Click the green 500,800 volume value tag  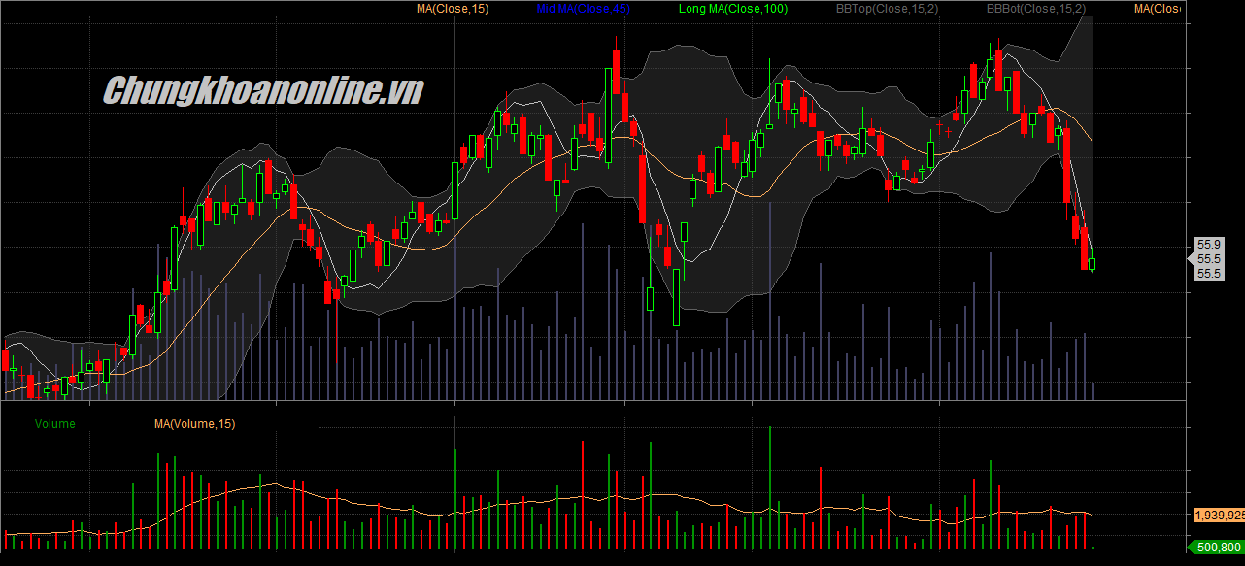(x=1218, y=549)
